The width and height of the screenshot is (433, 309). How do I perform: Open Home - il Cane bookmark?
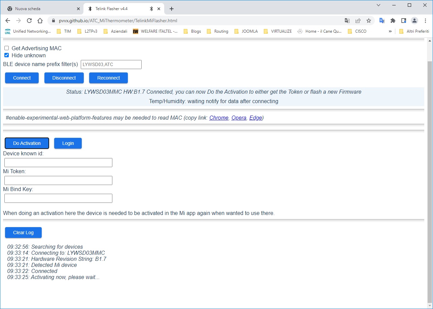(320, 31)
